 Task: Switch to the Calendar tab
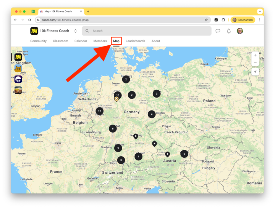click(81, 41)
